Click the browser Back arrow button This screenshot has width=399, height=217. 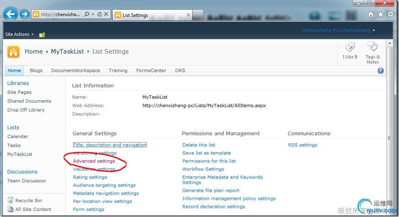coord(10,14)
